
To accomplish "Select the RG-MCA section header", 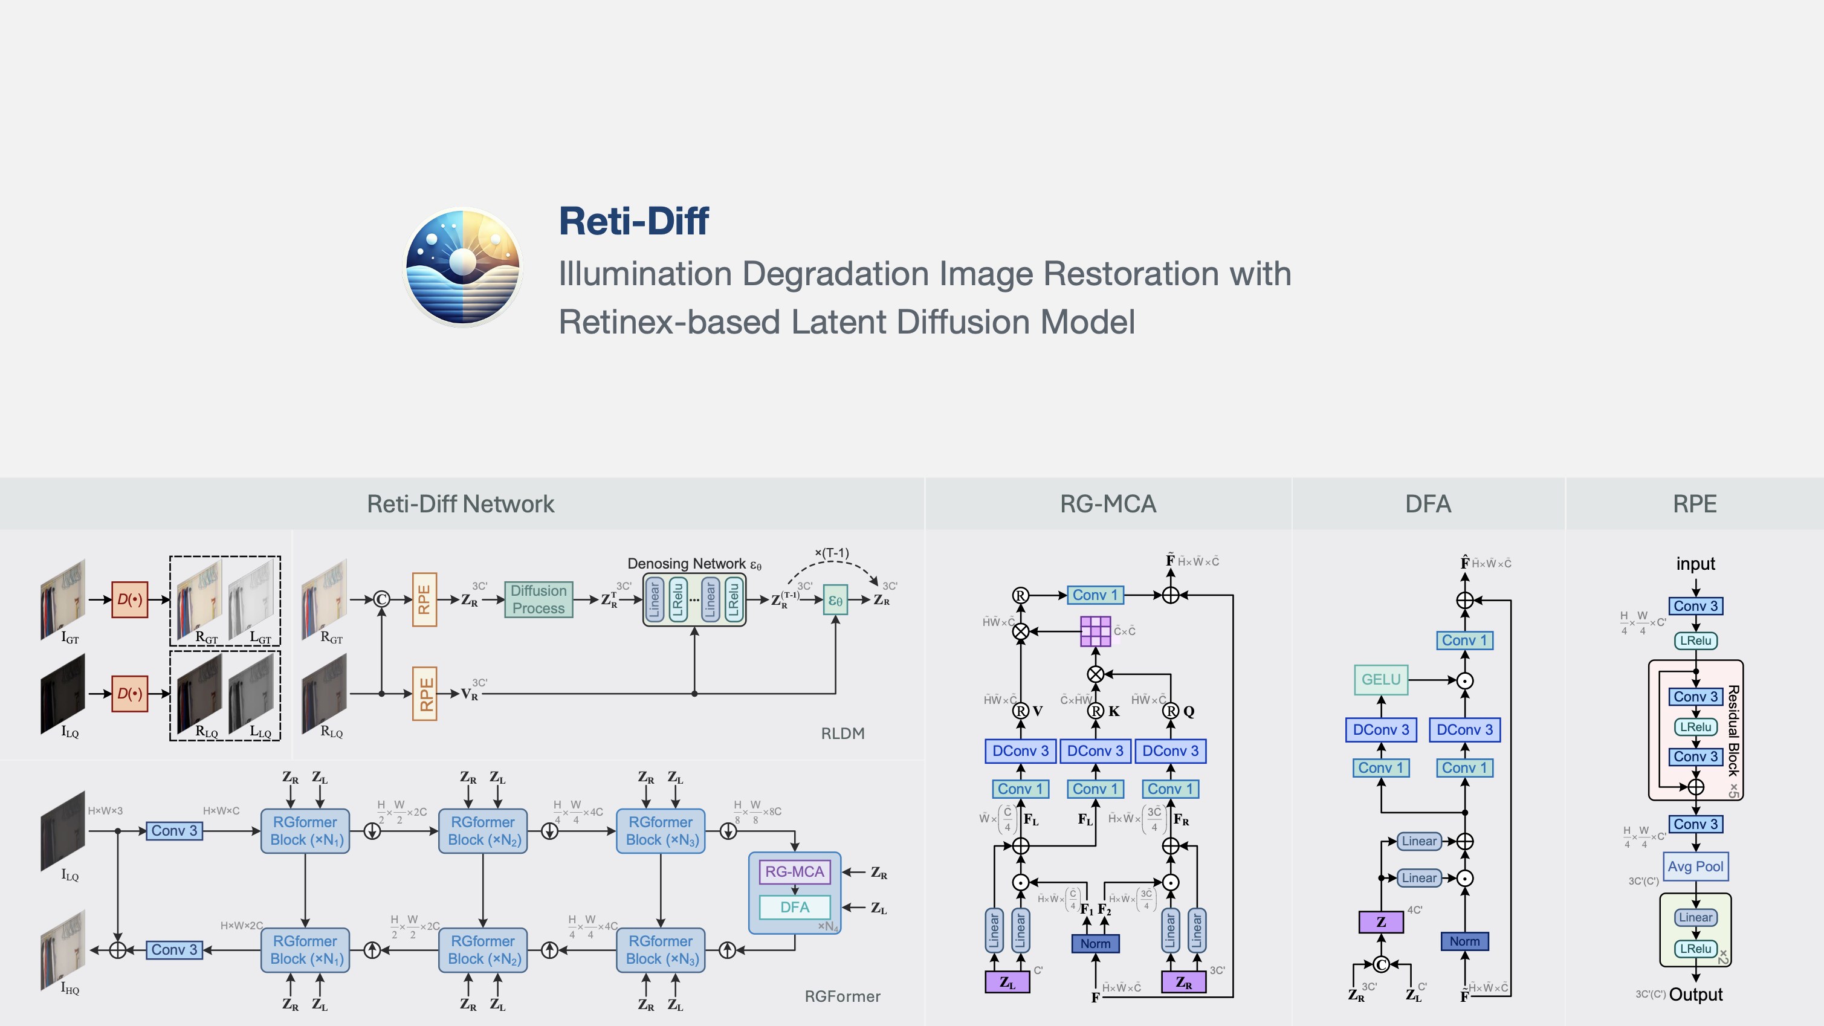I will pyautogui.click(x=1107, y=504).
